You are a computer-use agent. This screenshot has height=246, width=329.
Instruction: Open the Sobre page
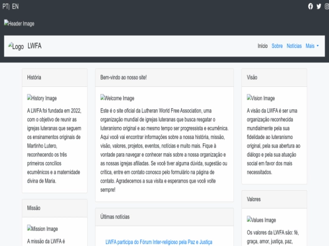pyautogui.click(x=277, y=46)
